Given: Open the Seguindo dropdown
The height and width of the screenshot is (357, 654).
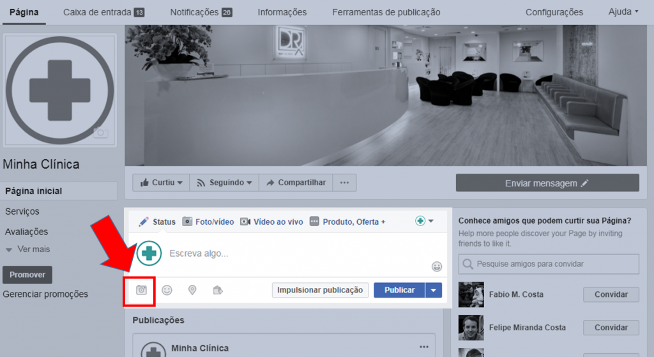Looking at the screenshot, I should click(x=224, y=183).
